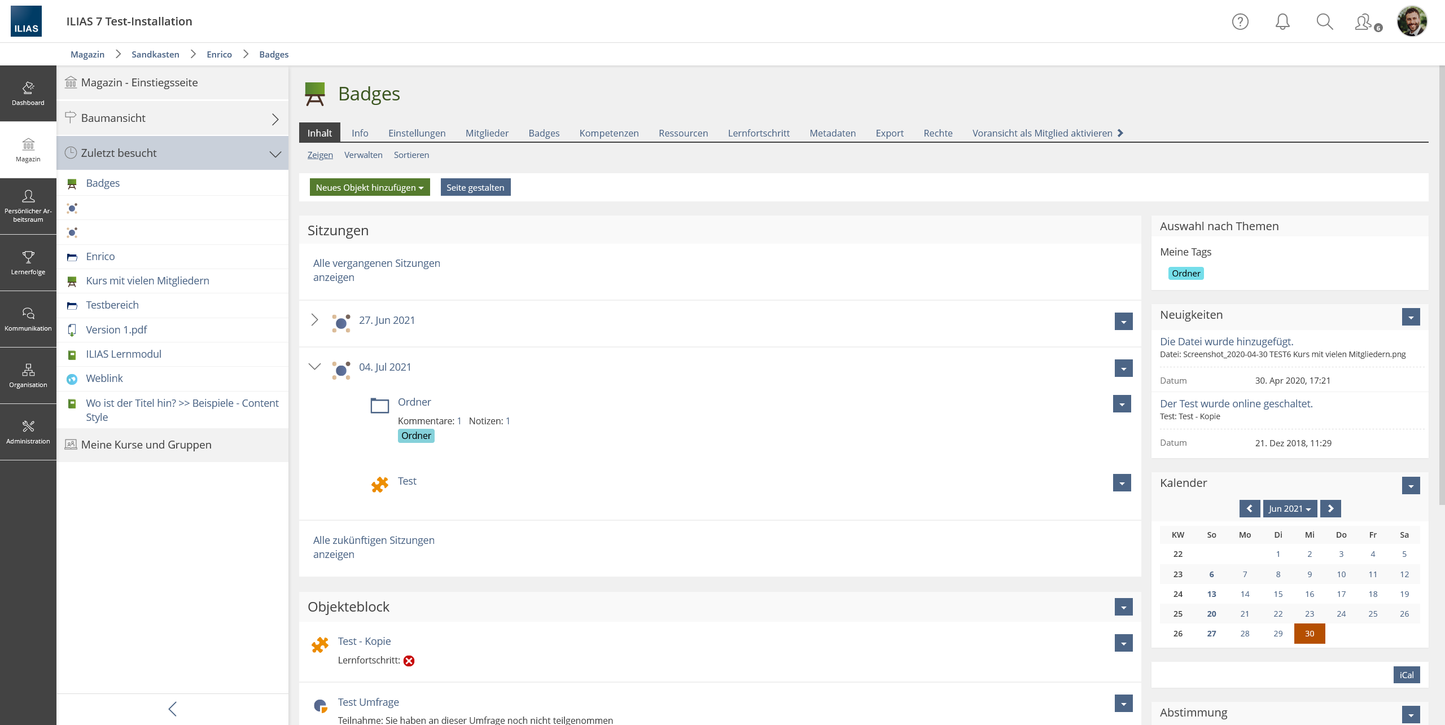Viewport: 1445px width, 725px height.
Task: Open the notifications bell icon
Action: pyautogui.click(x=1282, y=22)
